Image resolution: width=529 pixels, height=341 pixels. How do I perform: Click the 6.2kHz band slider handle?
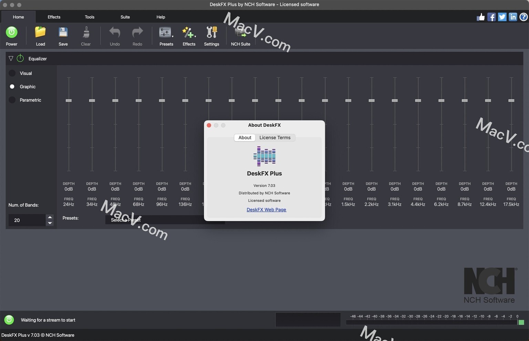coord(441,100)
